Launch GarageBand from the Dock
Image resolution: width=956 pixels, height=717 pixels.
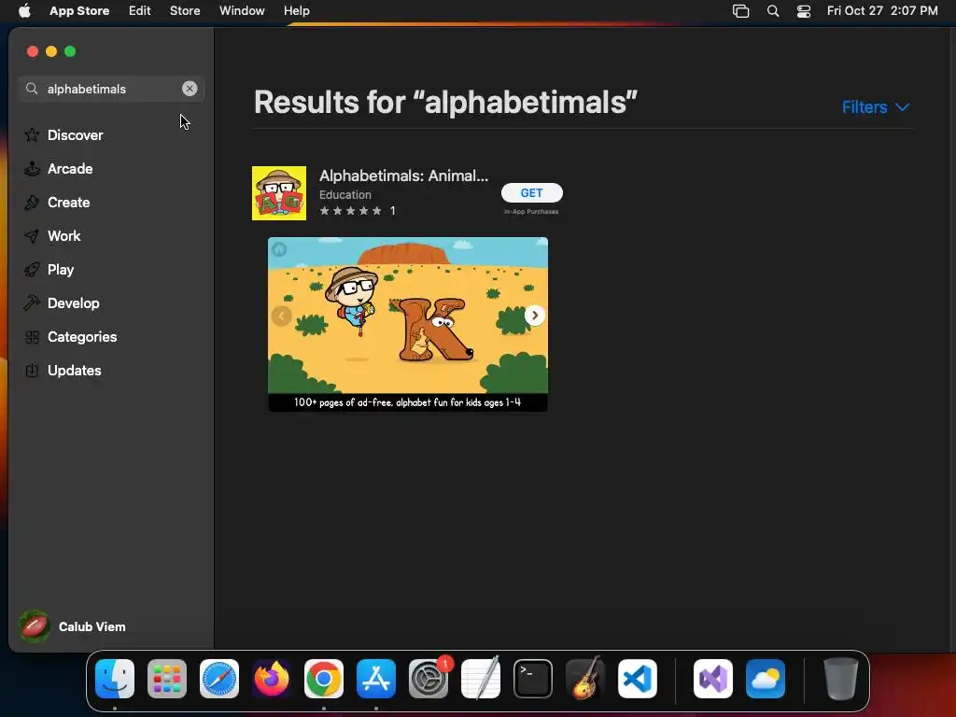(x=585, y=679)
